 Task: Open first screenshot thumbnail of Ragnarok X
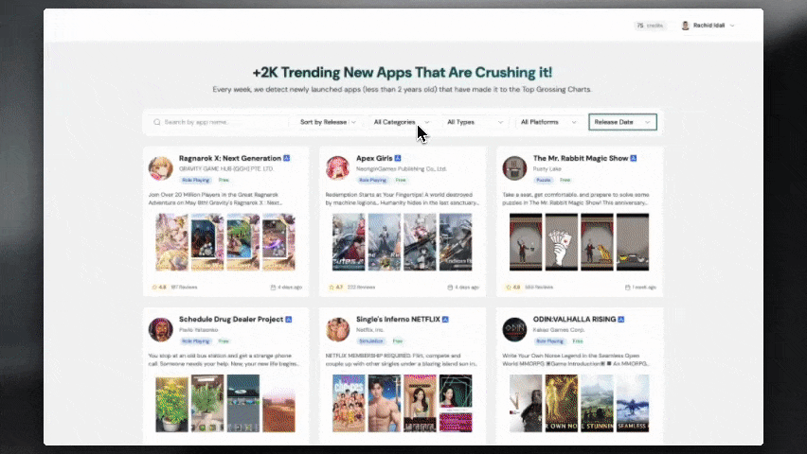tap(171, 242)
